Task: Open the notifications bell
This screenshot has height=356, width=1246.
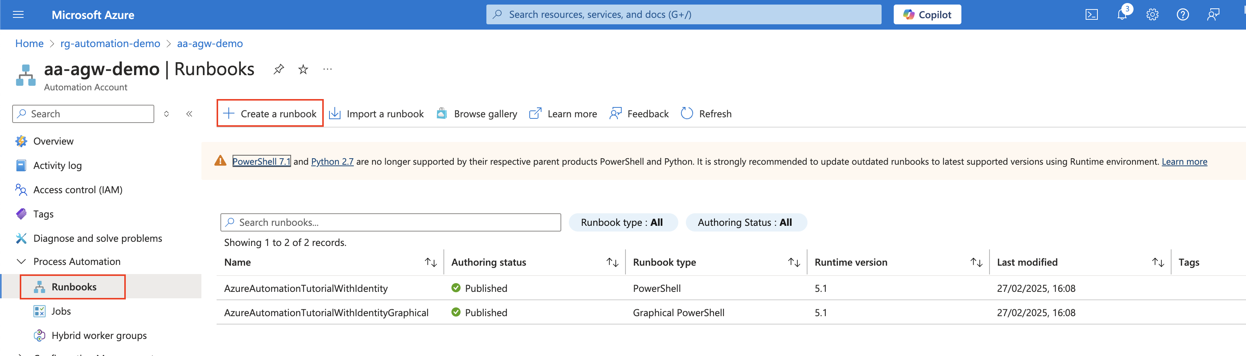Action: pos(1122,14)
